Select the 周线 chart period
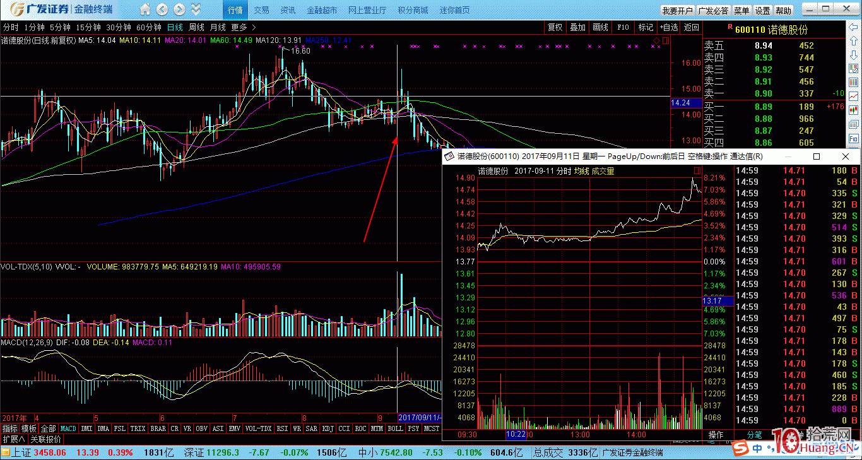This screenshot has width=862, height=460. [x=196, y=27]
